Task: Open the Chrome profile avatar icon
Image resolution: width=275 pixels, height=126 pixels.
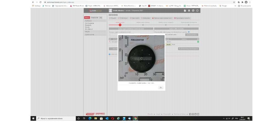Action: (246, 2)
